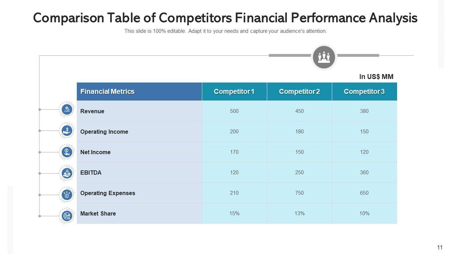Select Competitor 3 EBITDA value 360
Viewport: 451px width, 254px height.
pyautogui.click(x=364, y=173)
